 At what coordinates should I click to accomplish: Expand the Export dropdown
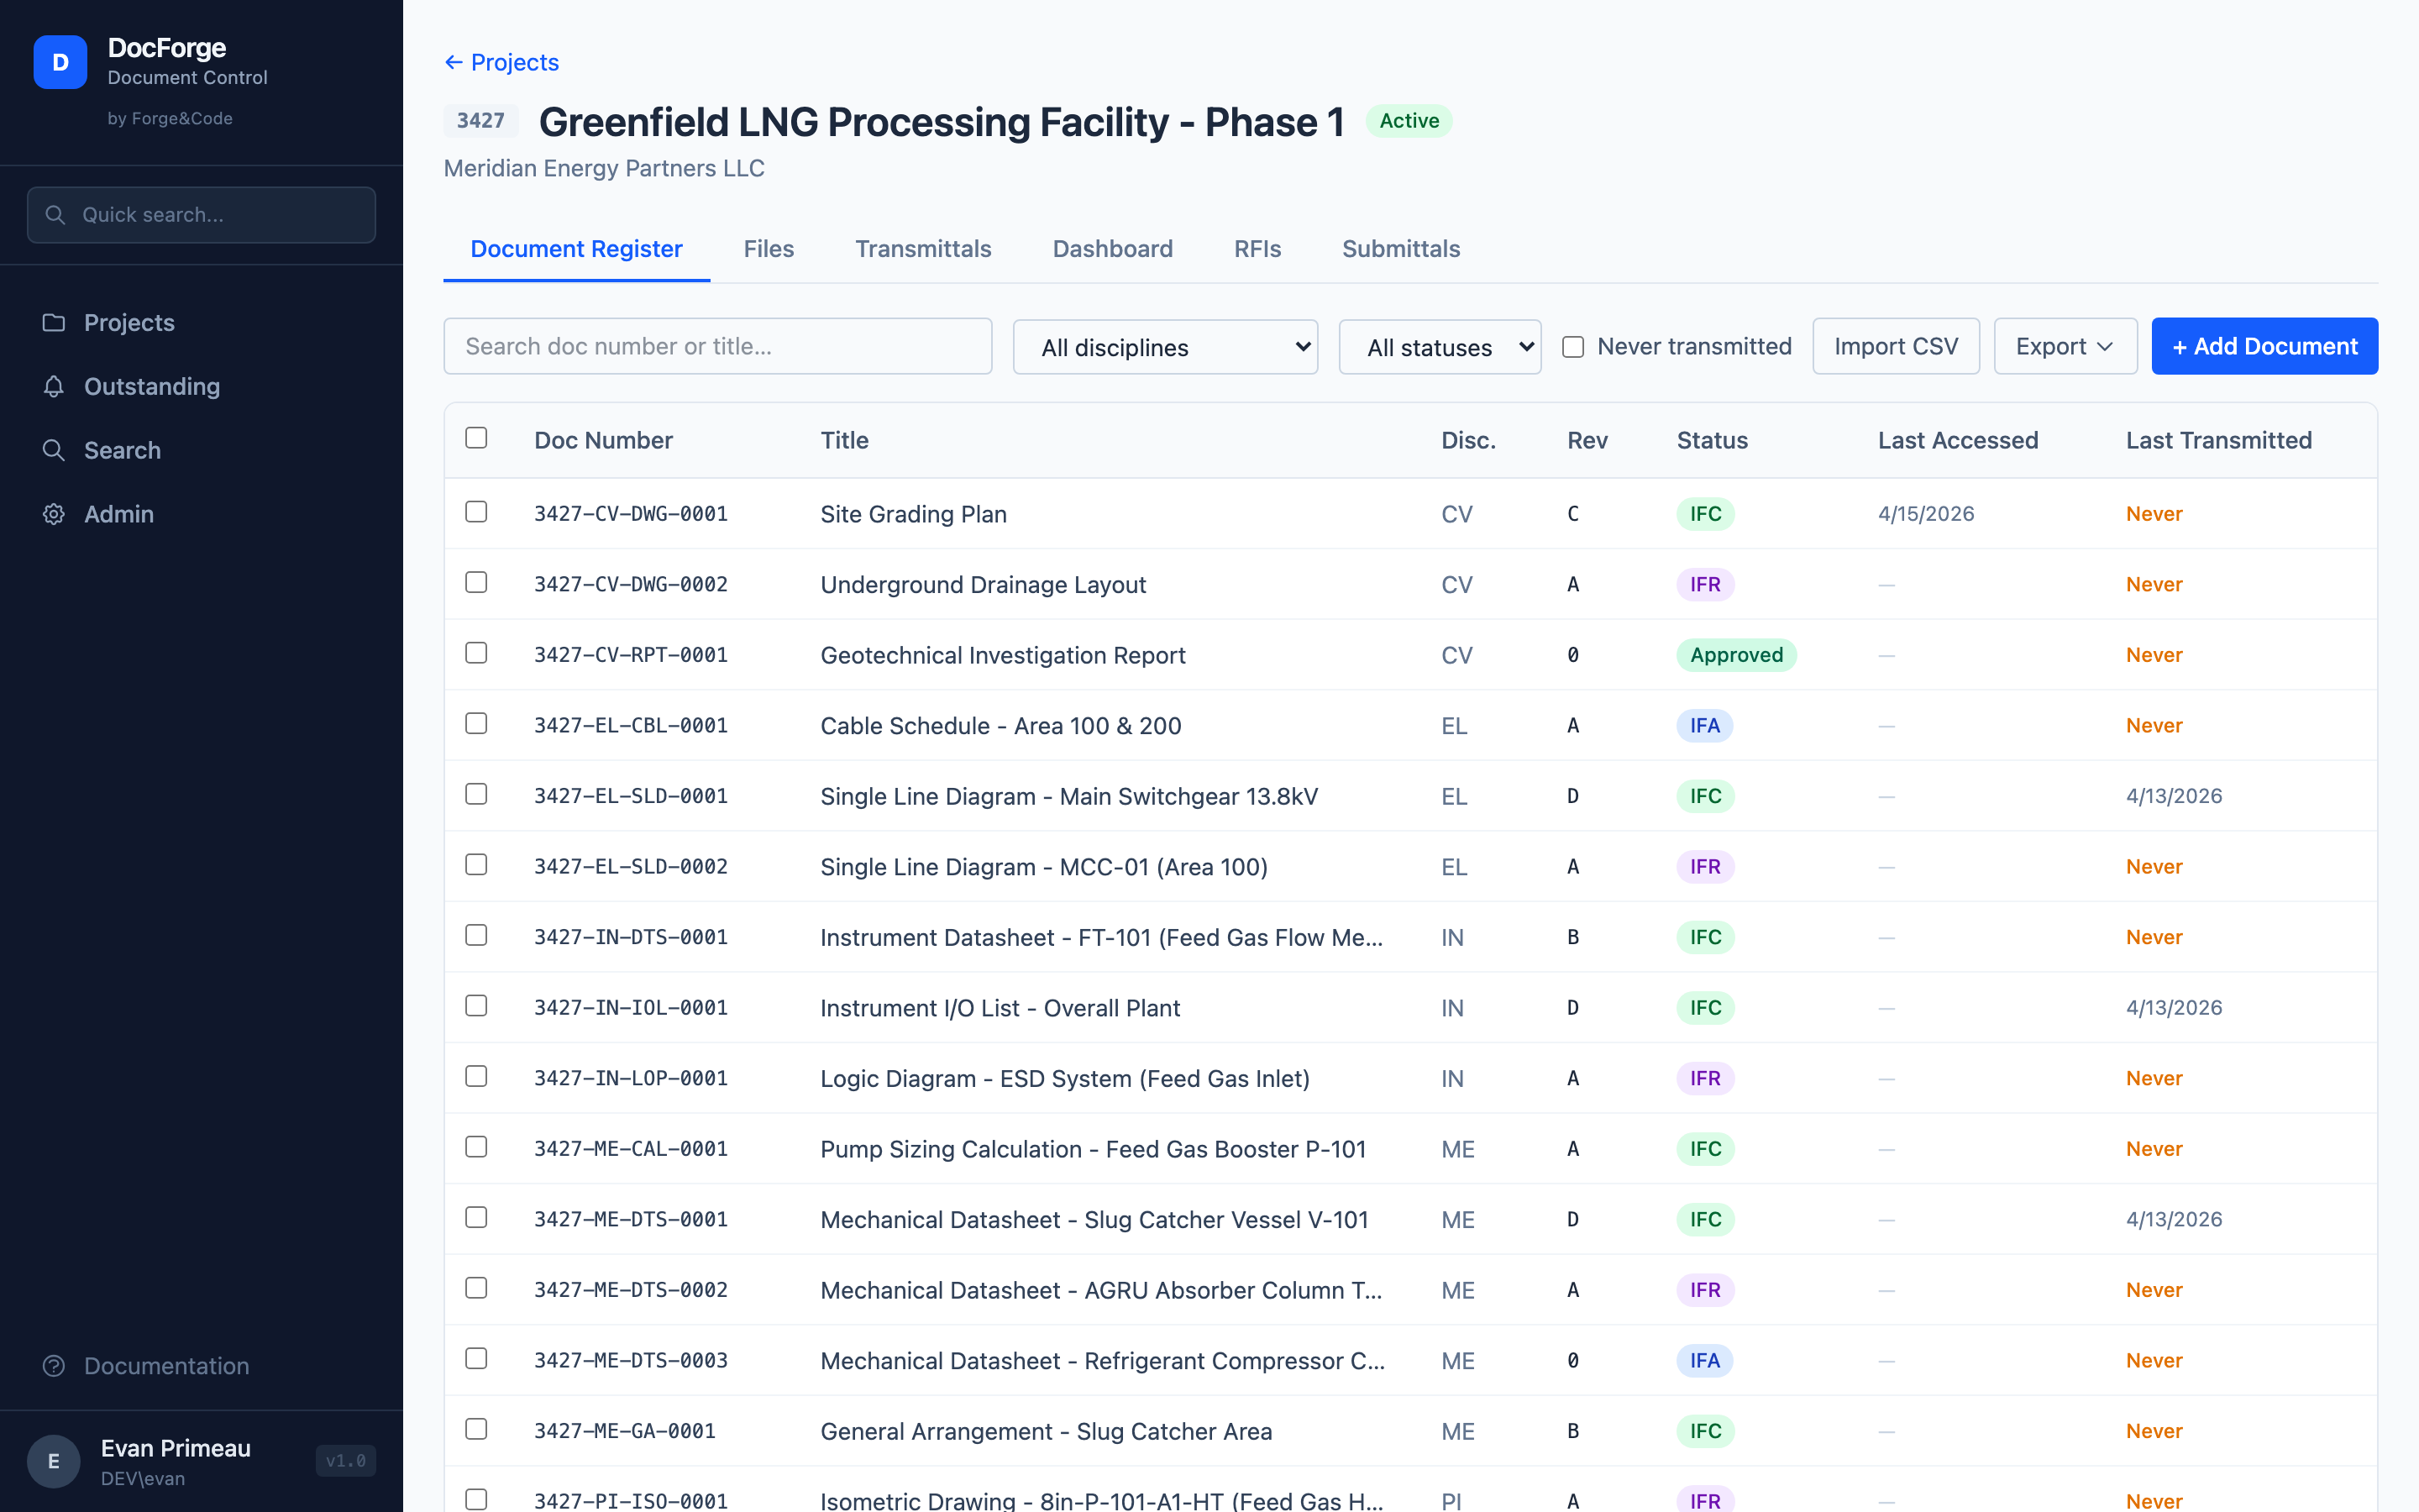tap(2065, 346)
